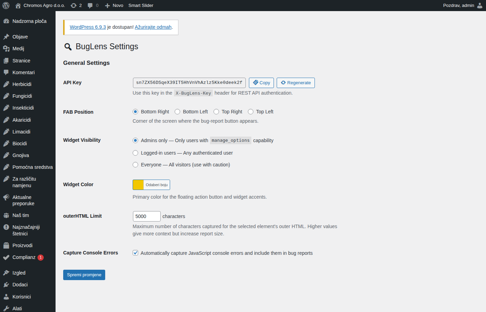
Task: Regenerate the API key
Action: coord(296,83)
